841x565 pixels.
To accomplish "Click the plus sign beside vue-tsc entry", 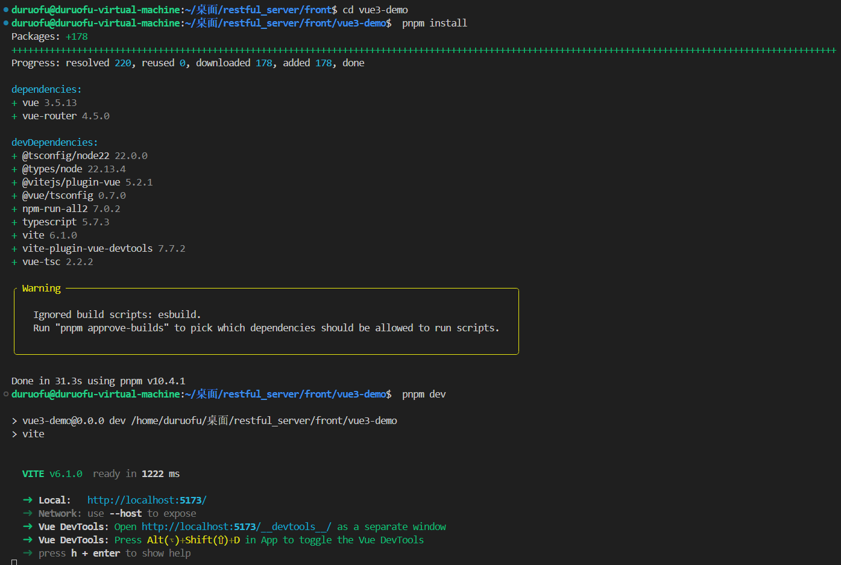I will tap(14, 263).
